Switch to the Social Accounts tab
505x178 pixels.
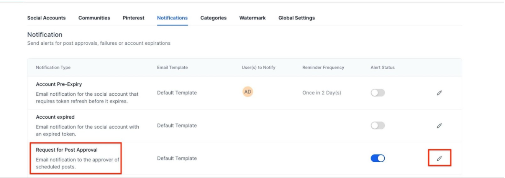46,18
